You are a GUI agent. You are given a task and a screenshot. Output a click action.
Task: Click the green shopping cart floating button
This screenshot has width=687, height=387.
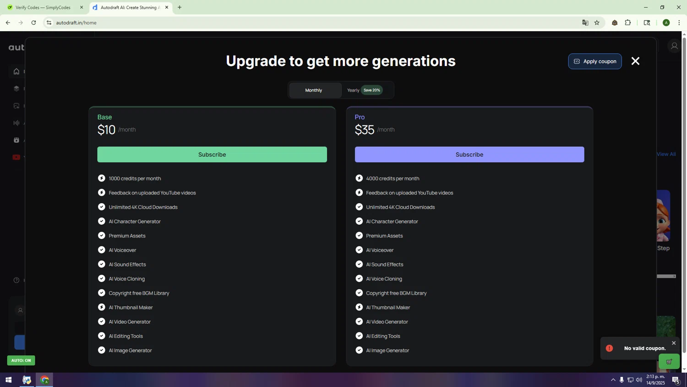pyautogui.click(x=669, y=362)
